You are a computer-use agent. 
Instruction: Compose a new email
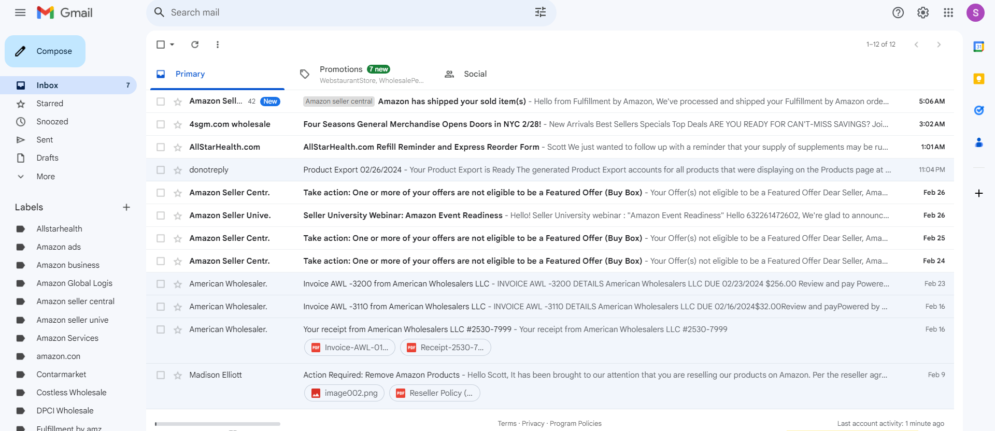click(x=45, y=51)
